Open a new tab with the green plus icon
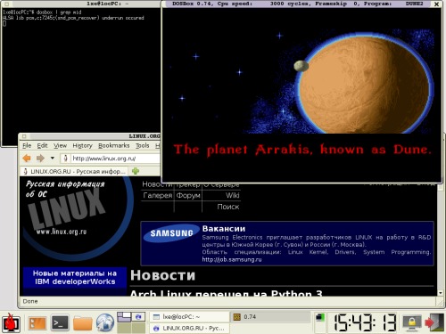Image resolution: width=446 pixels, height=334 pixels. tap(136, 171)
